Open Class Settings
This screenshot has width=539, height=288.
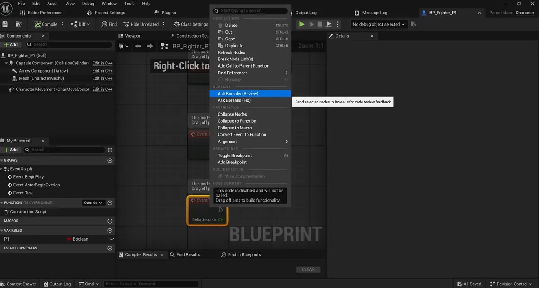coord(191,24)
